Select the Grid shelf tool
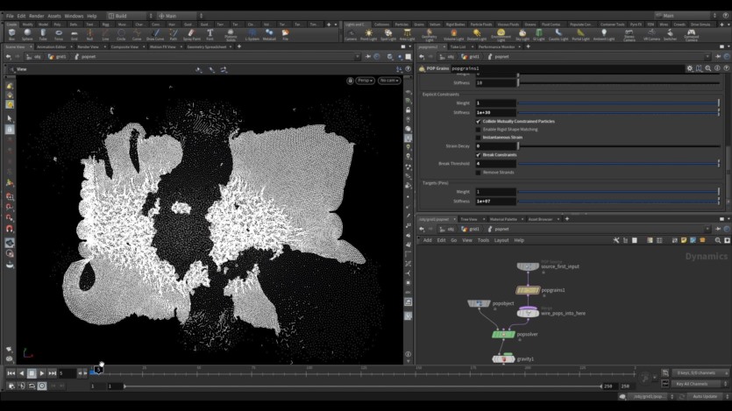 click(75, 34)
